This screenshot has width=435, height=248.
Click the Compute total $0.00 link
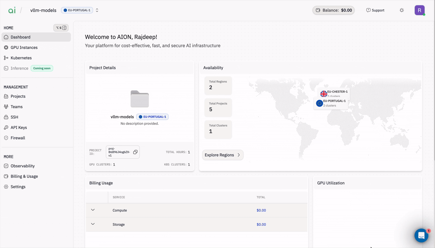pos(261,210)
